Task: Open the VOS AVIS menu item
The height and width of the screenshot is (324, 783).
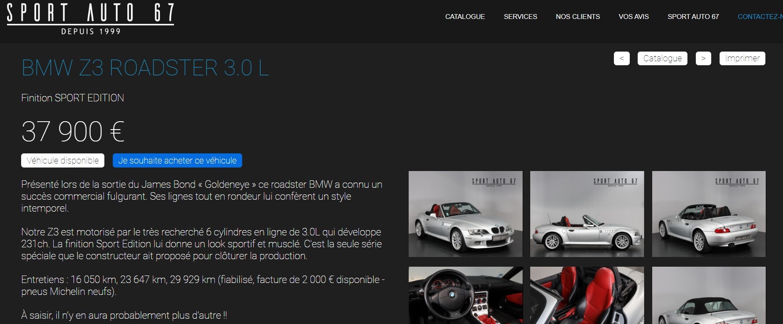Action: click(634, 17)
